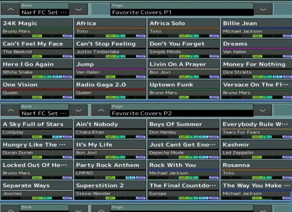
Task: Click the AWM2+FM-X tag on Can't Stop Feeling
Action: point(116,56)
